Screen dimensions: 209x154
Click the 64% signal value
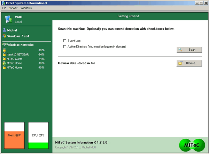(41, 54)
